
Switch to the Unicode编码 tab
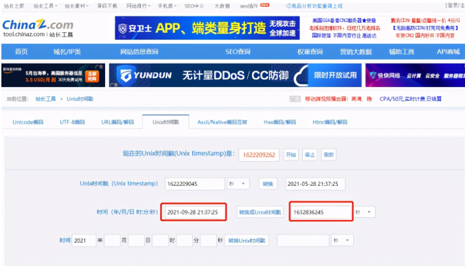click(28, 122)
